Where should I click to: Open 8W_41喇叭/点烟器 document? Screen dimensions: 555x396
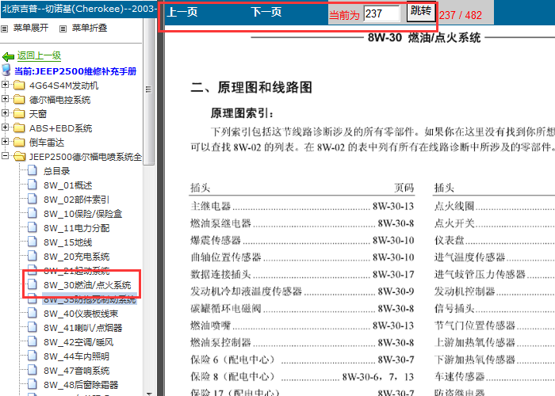pyautogui.click(x=82, y=328)
